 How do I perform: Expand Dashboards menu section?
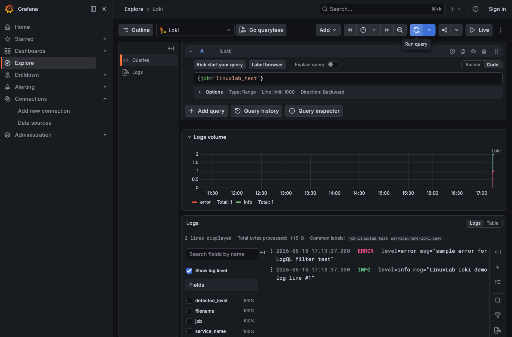[105, 51]
